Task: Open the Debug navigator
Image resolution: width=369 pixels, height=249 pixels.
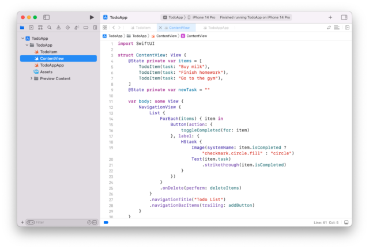Action: pos(77,28)
